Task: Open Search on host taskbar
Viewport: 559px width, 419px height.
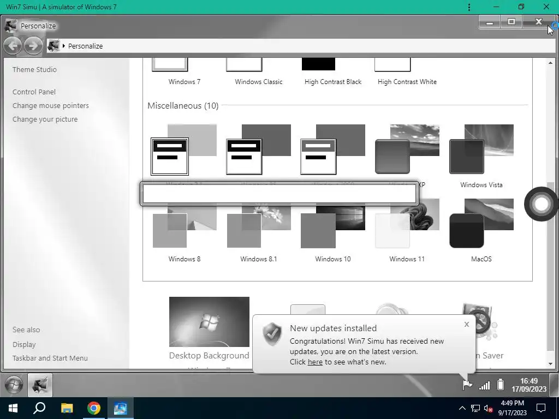Action: (39, 408)
